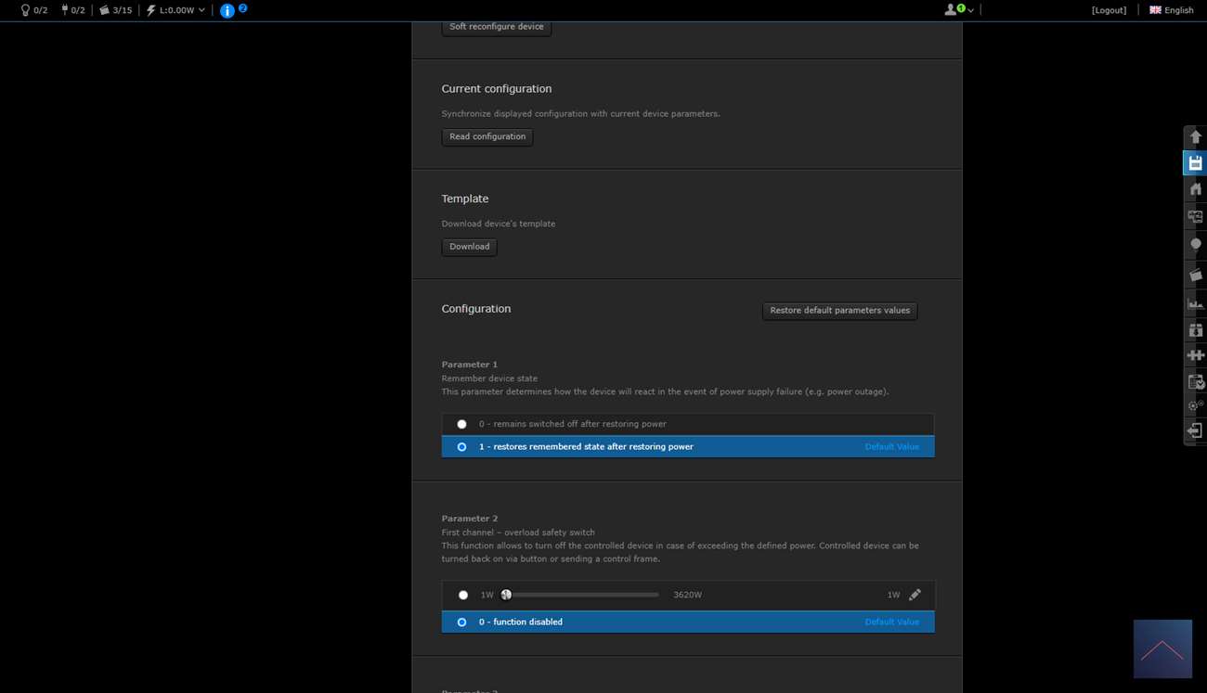Open the user account dropdown

click(x=958, y=10)
